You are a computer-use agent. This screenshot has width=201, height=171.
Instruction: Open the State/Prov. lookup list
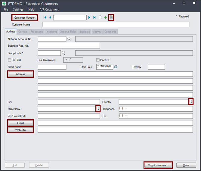[x=98, y=109]
